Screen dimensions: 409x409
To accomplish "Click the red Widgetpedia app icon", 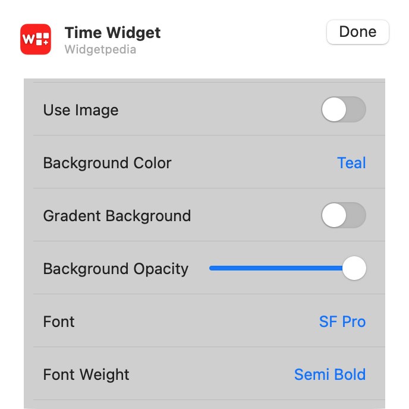I will tap(36, 39).
